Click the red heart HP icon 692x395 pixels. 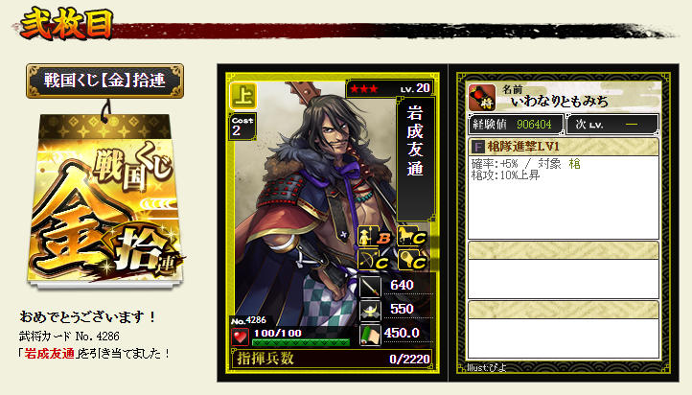tap(240, 337)
